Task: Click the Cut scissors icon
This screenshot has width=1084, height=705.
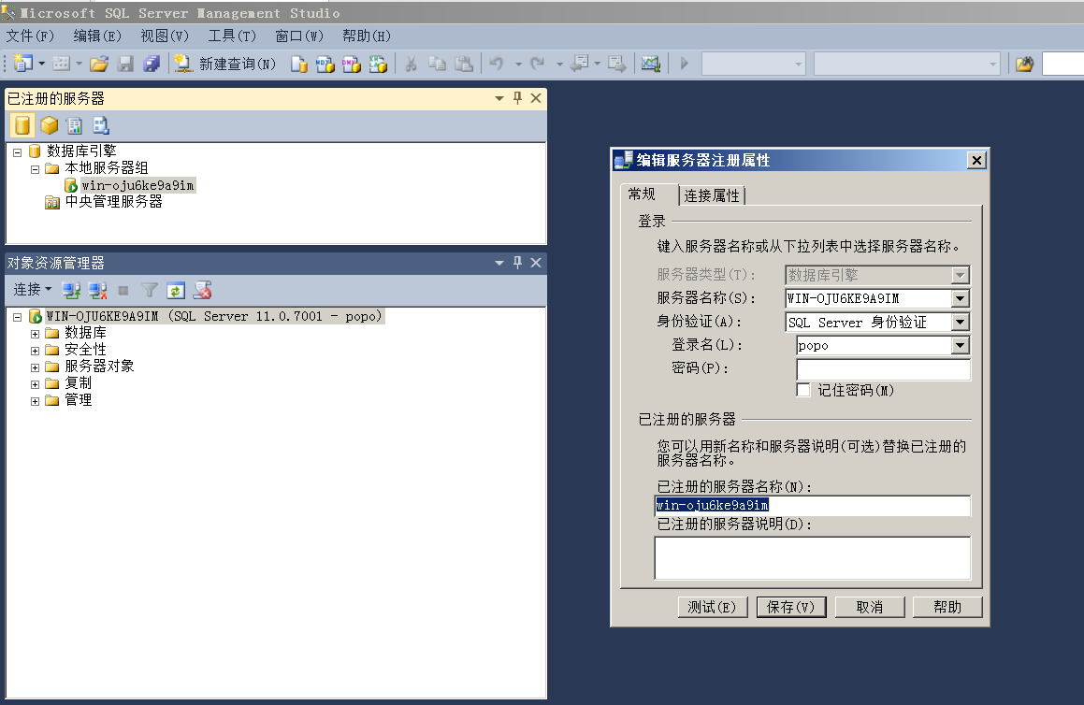Action: [x=411, y=64]
